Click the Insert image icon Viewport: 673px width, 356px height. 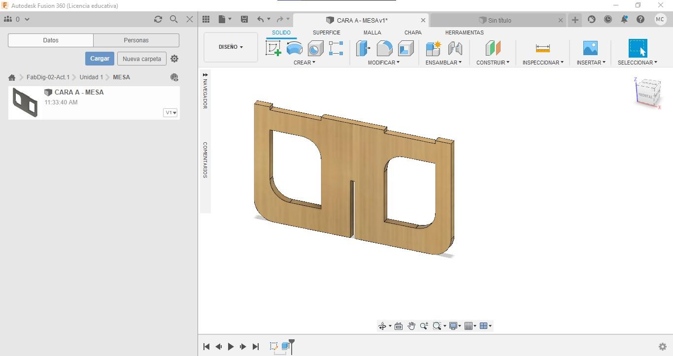tap(590, 48)
